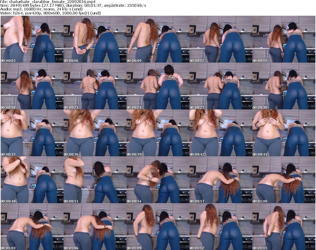Open the frame stamped 00:00:03

point(32,39)
